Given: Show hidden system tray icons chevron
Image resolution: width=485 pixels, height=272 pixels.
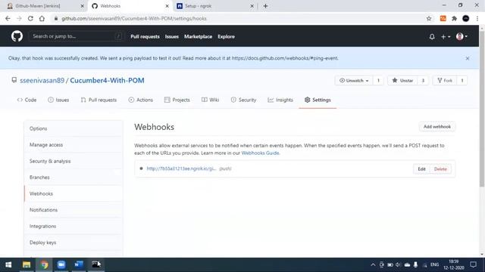Looking at the screenshot, I should click(373, 264).
